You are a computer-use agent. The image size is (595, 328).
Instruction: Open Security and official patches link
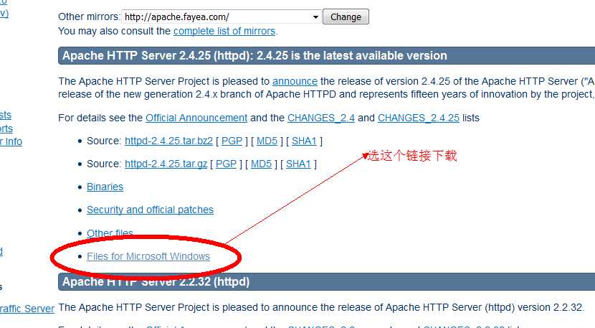tap(151, 210)
